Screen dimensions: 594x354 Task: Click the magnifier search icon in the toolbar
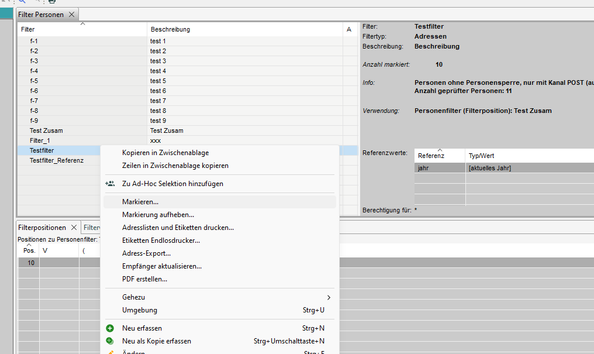22,2
